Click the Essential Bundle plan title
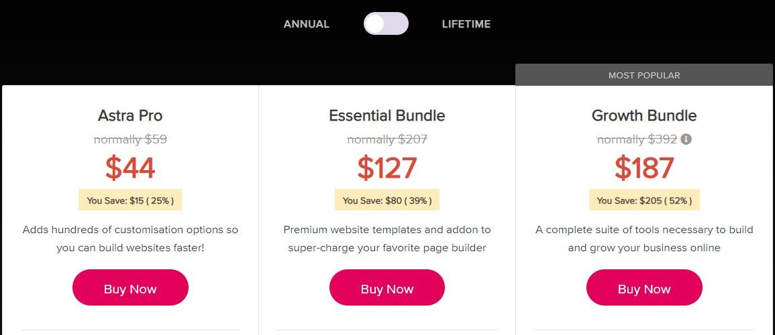This screenshot has height=335, width=775. (x=387, y=115)
